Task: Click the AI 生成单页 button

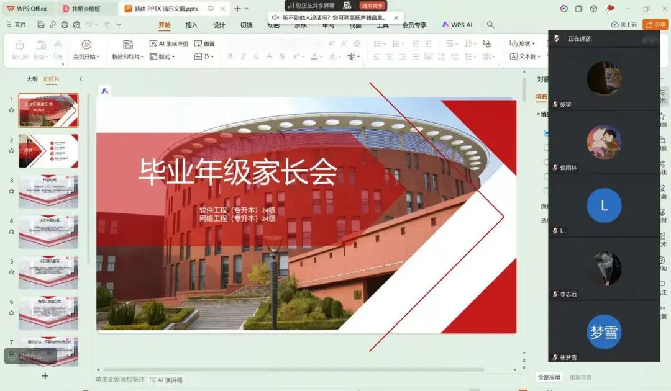Action: coord(169,44)
